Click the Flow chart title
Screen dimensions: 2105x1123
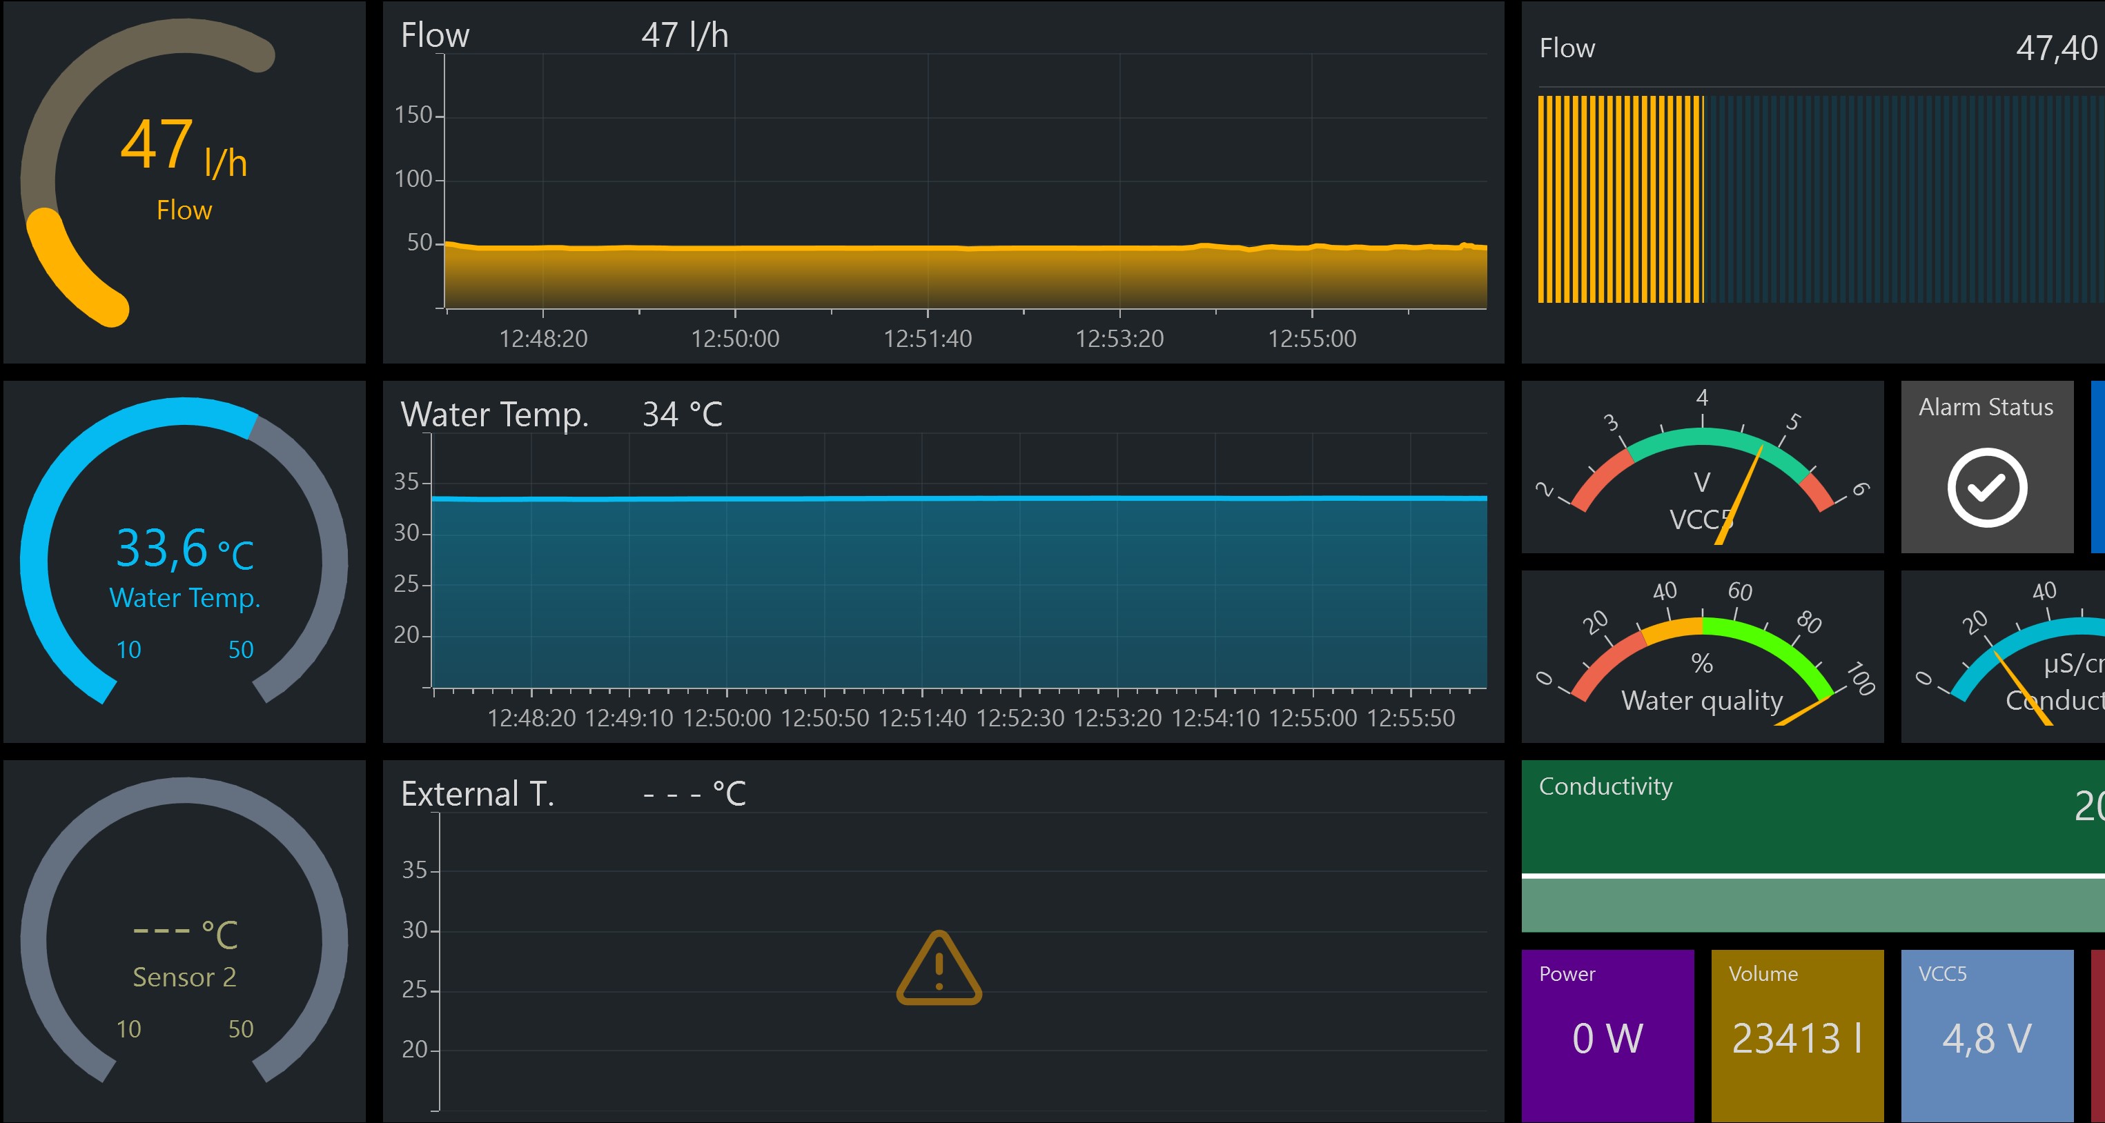point(435,35)
